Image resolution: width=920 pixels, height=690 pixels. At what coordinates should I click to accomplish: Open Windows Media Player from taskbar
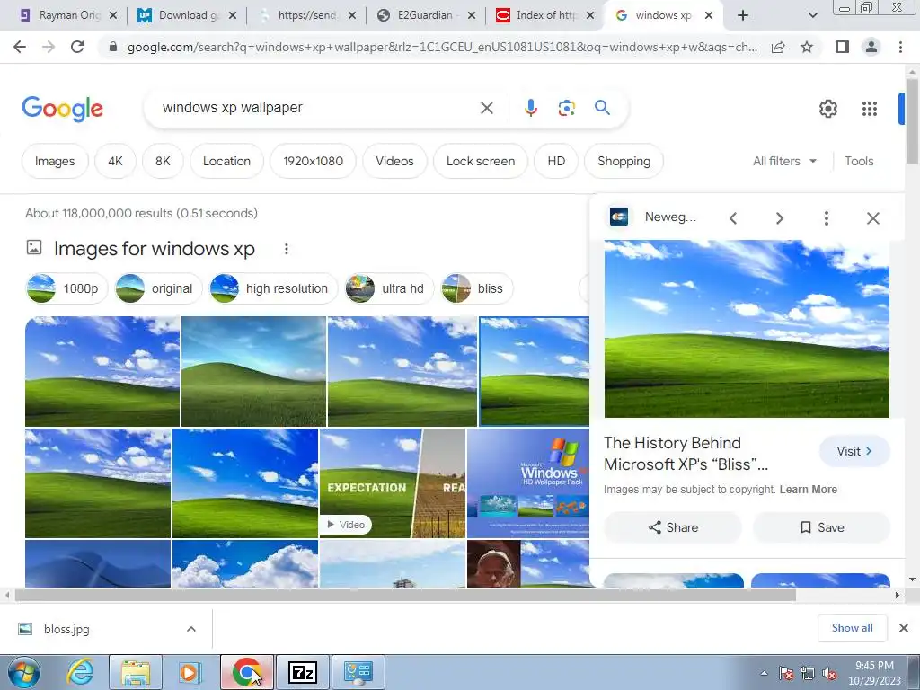190,672
